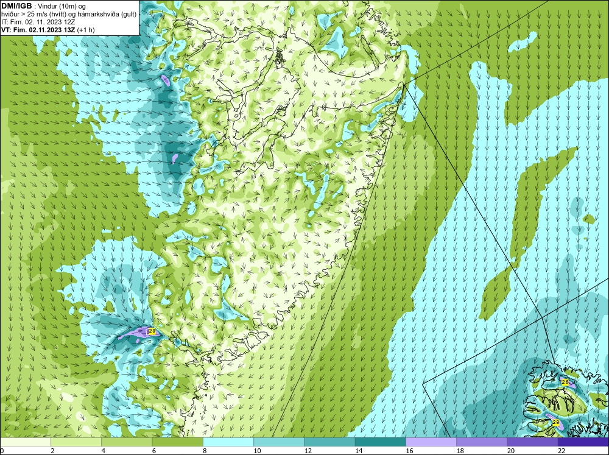This screenshot has height=455, width=609.
Task: Click the legend value '20'
Action: pyautogui.click(x=511, y=451)
